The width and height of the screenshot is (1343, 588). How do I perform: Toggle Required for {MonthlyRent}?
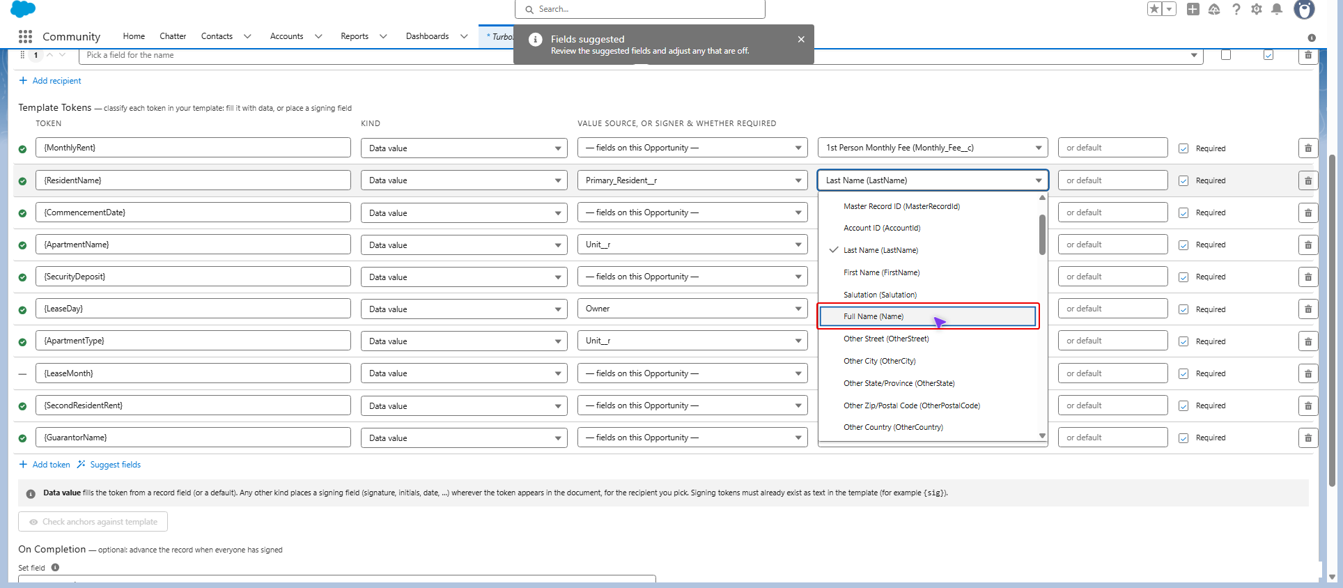click(x=1183, y=148)
